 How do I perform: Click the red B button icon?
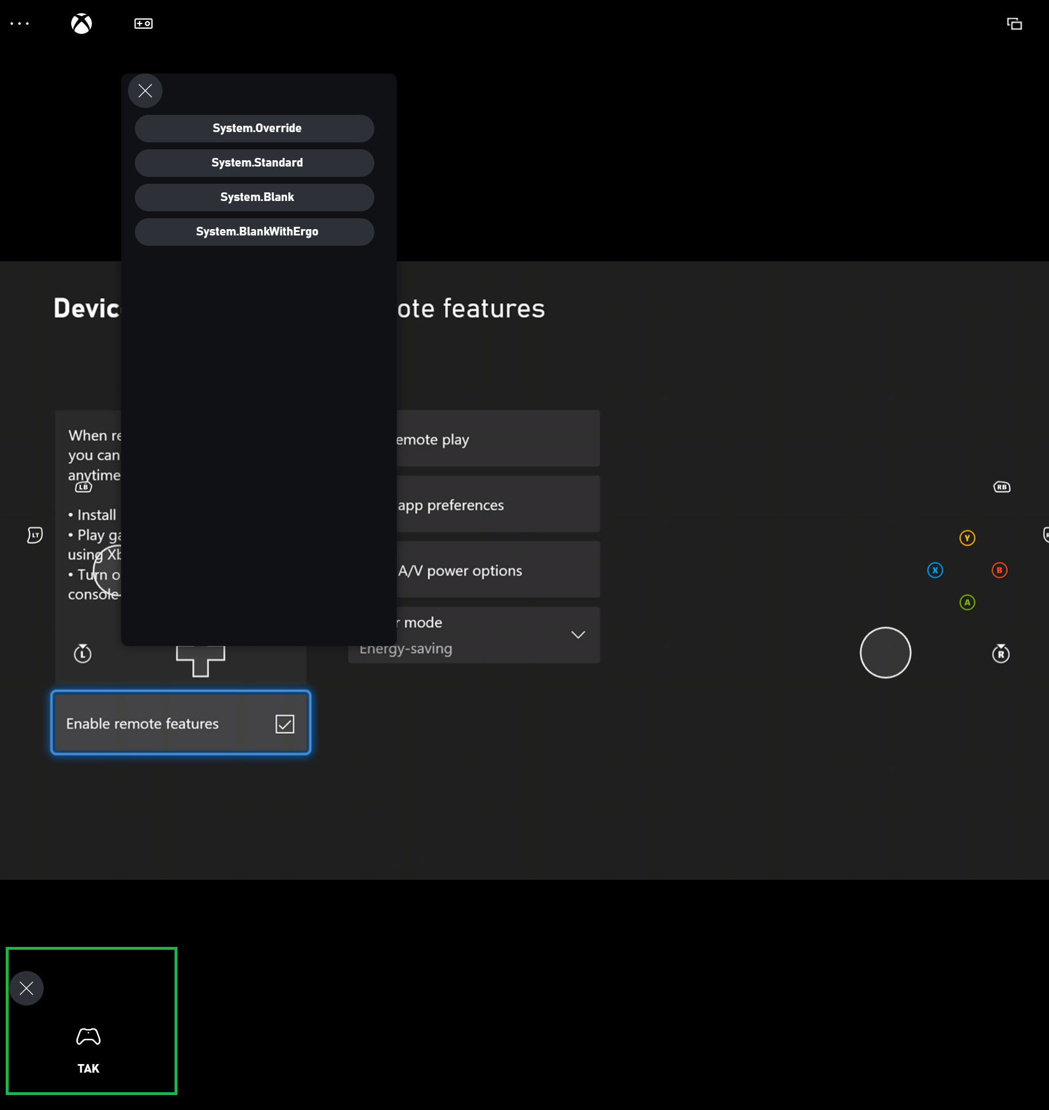click(x=1000, y=570)
